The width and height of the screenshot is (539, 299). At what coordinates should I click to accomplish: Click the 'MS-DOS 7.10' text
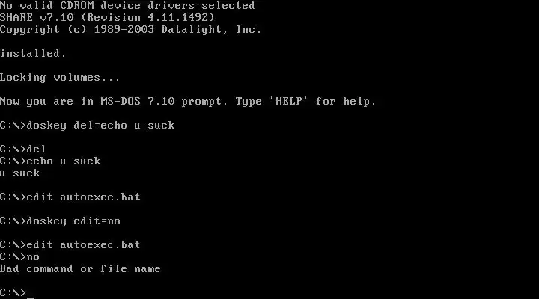pos(138,101)
